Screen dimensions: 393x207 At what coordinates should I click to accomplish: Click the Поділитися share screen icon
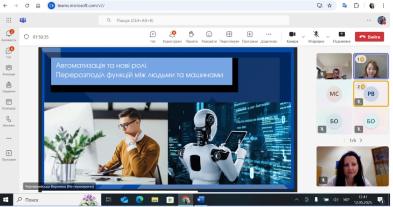(x=342, y=34)
